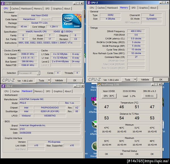Open Caches tab in top-left CPU-Z window
Screen dimensions: 170x164
tap(15, 8)
